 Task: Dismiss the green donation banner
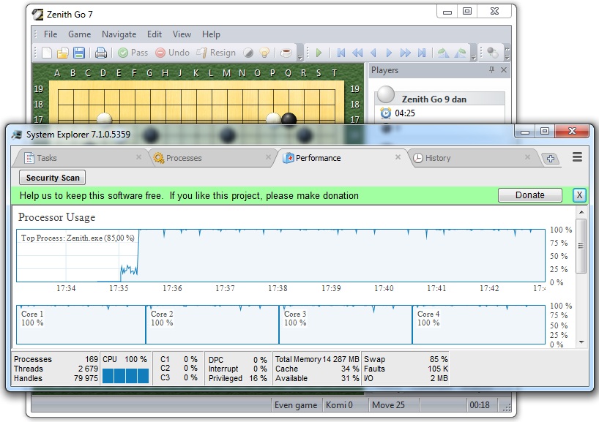click(578, 195)
